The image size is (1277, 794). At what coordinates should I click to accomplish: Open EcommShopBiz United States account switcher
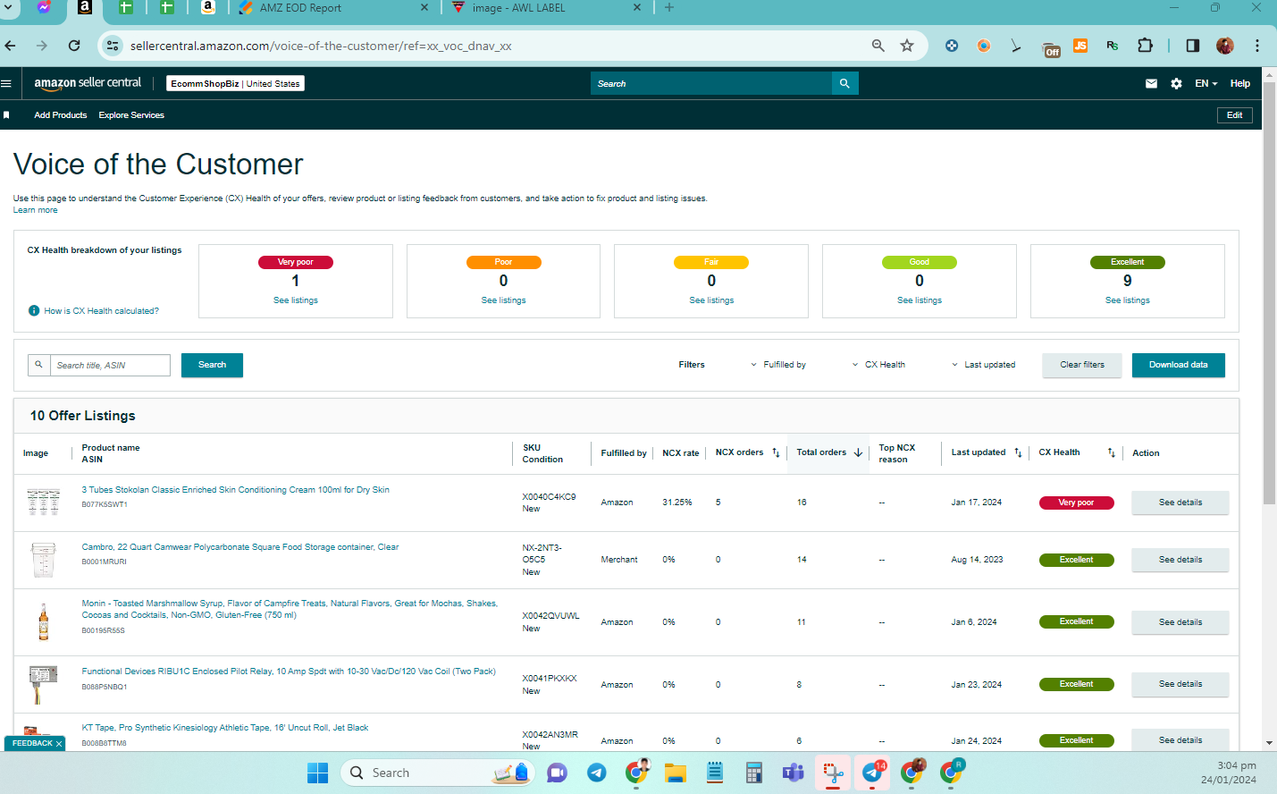[x=235, y=83]
